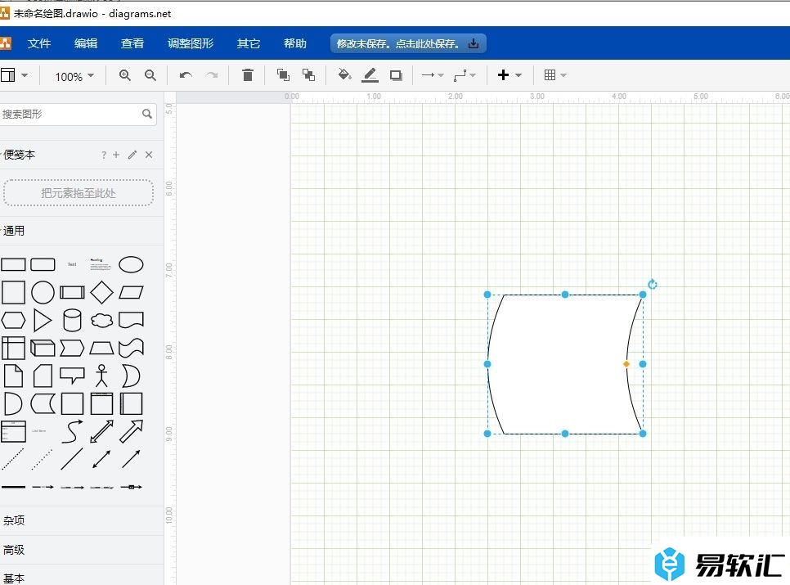790x585 pixels.
Task: Open the insert plus dropdown
Action: pos(509,75)
